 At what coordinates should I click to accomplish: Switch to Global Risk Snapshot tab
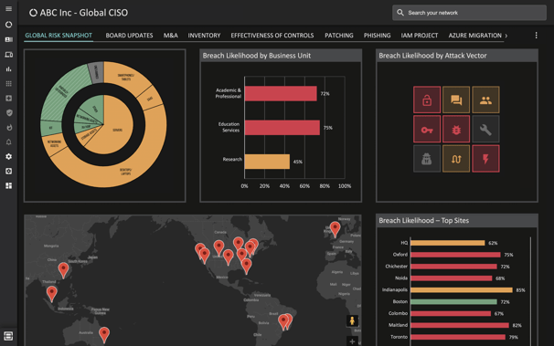tap(59, 36)
